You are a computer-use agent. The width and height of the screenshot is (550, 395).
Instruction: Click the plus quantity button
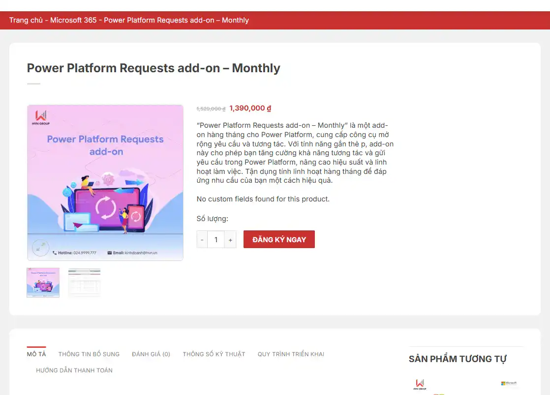click(x=230, y=240)
